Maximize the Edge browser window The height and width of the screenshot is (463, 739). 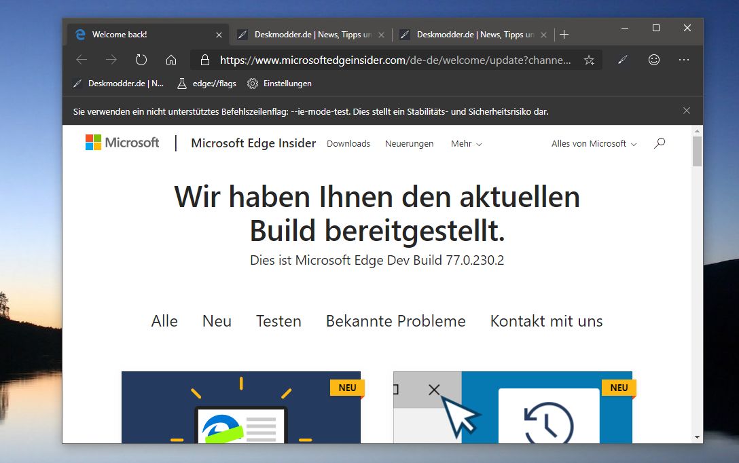pyautogui.click(x=656, y=29)
